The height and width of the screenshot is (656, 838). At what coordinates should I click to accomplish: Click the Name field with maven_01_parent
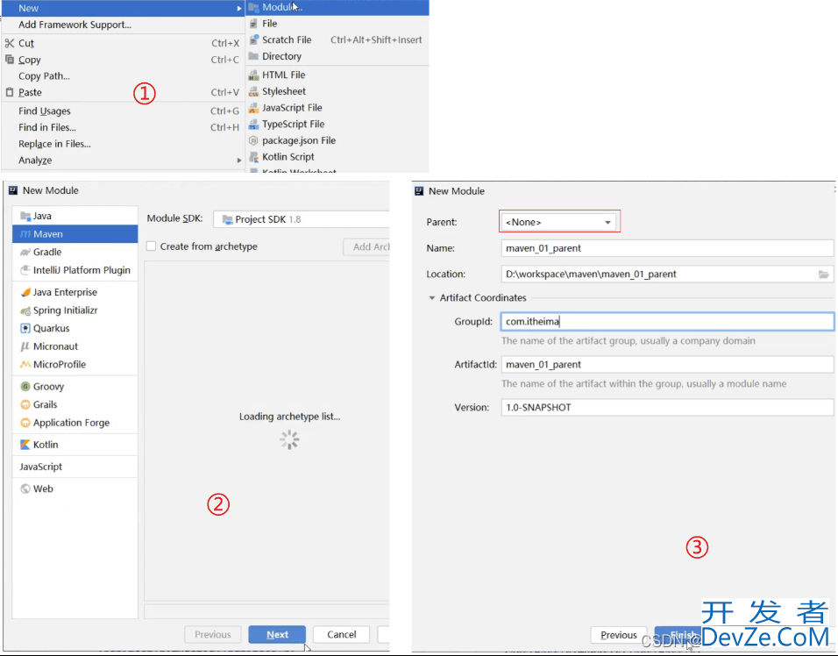pyautogui.click(x=667, y=248)
